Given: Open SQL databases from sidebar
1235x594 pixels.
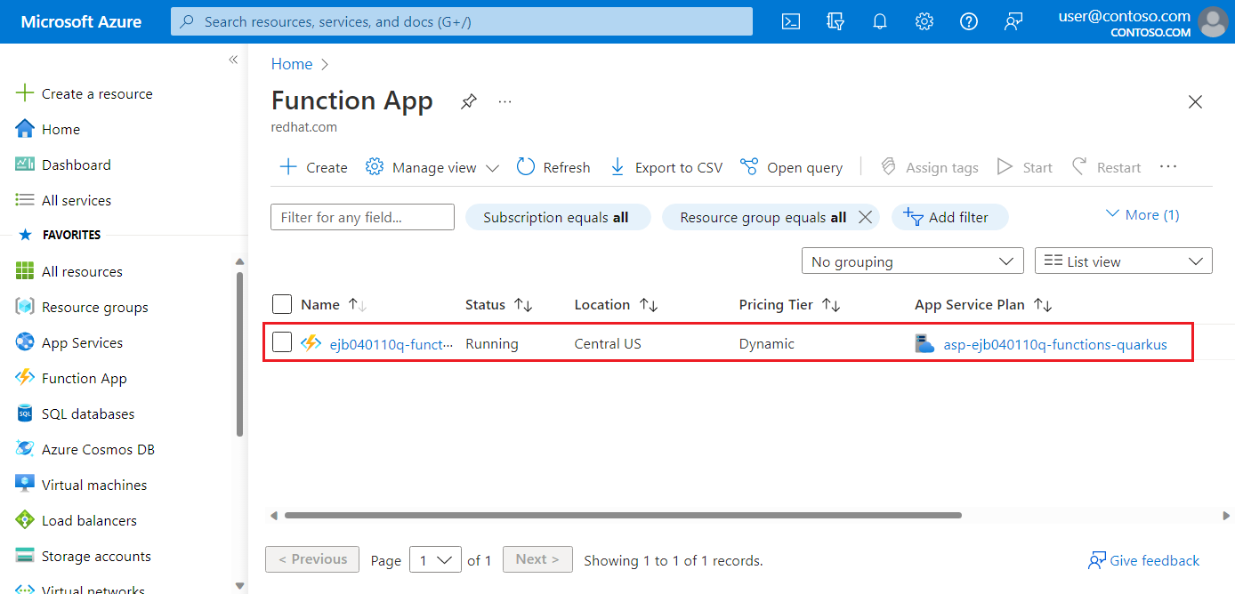Looking at the screenshot, I should 85,413.
